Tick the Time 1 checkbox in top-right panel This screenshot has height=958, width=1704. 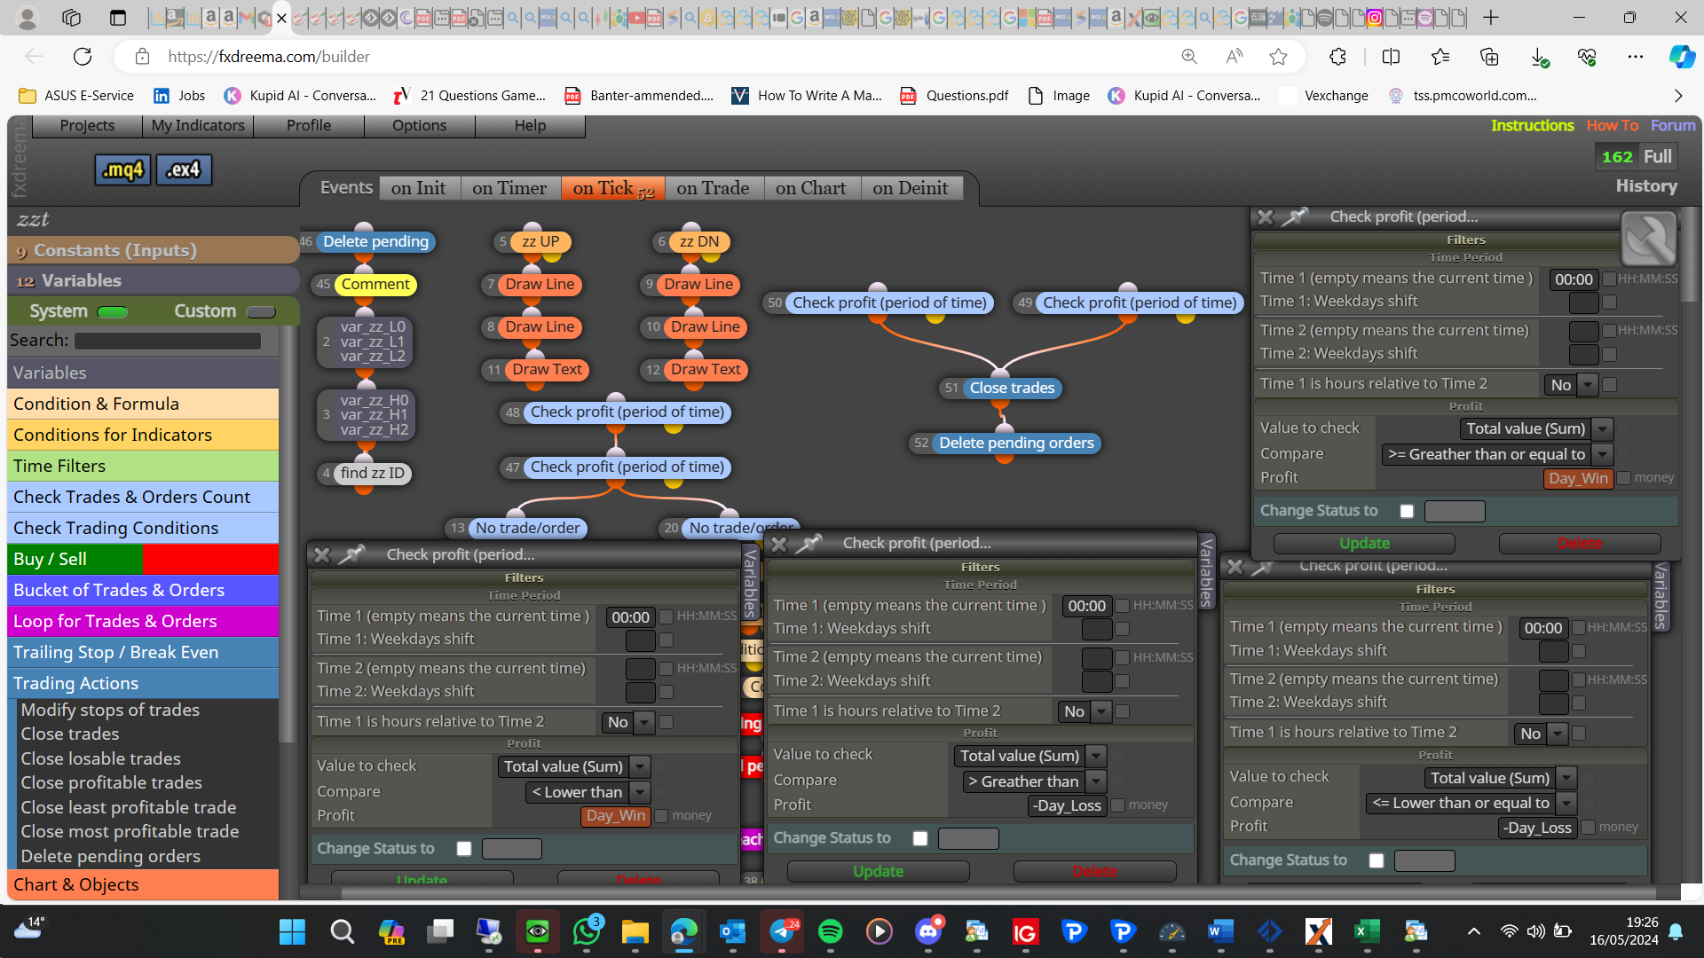tap(1609, 279)
